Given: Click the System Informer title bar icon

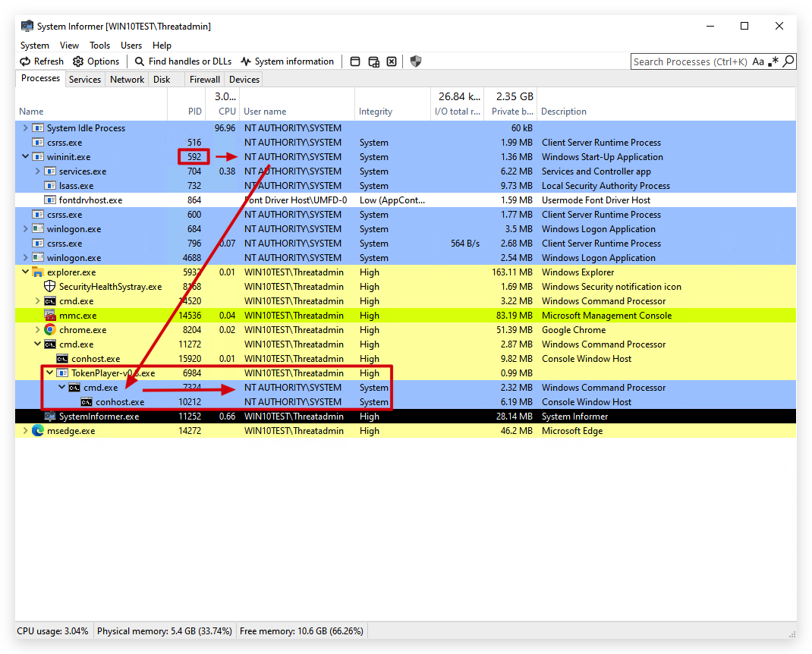Looking at the screenshot, I should click(x=27, y=26).
